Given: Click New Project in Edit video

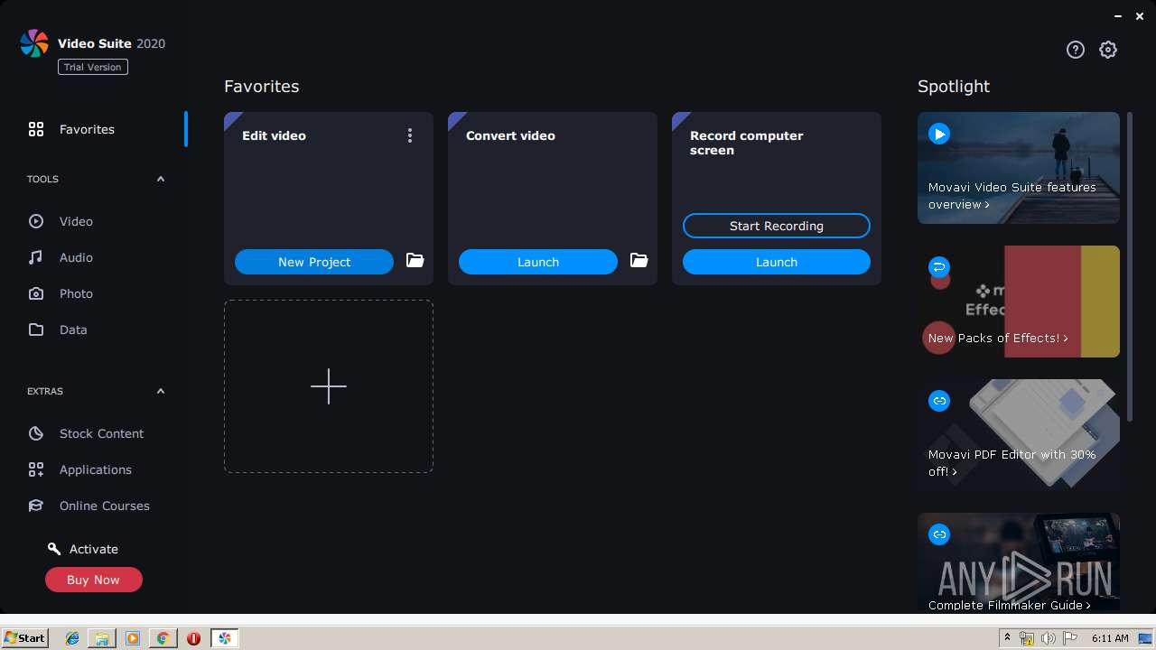Looking at the screenshot, I should pos(314,262).
